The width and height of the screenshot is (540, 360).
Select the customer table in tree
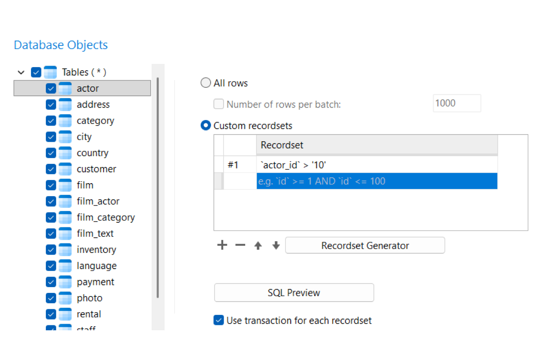(x=96, y=169)
